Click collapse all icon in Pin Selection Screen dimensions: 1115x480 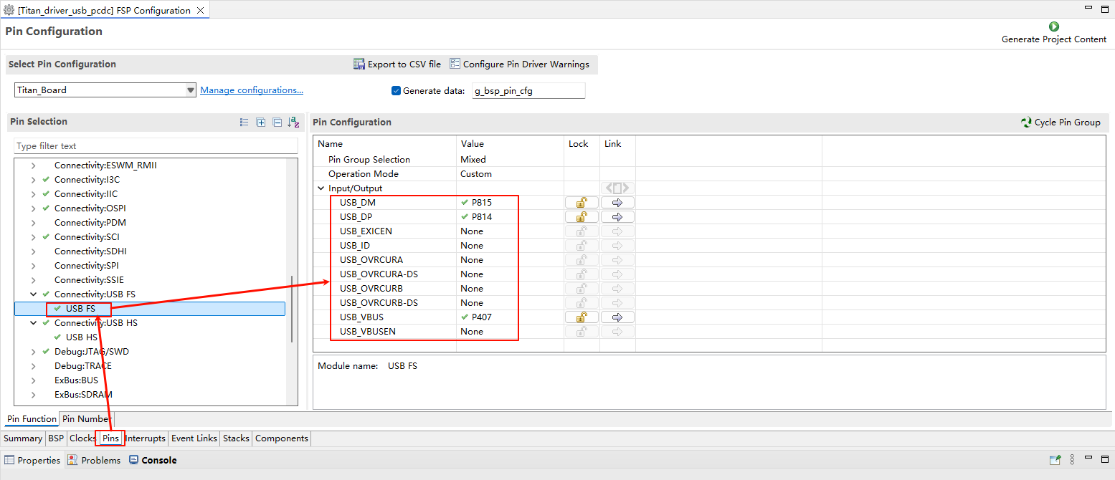point(277,123)
